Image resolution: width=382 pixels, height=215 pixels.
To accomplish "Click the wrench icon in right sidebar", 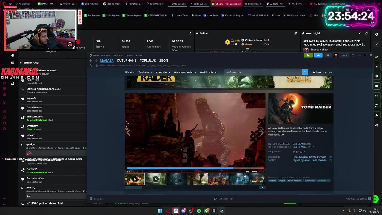I will [x=377, y=115].
